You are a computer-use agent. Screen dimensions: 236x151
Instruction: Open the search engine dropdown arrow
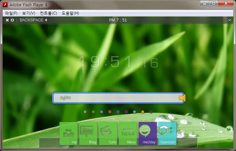pyautogui.click(x=182, y=98)
